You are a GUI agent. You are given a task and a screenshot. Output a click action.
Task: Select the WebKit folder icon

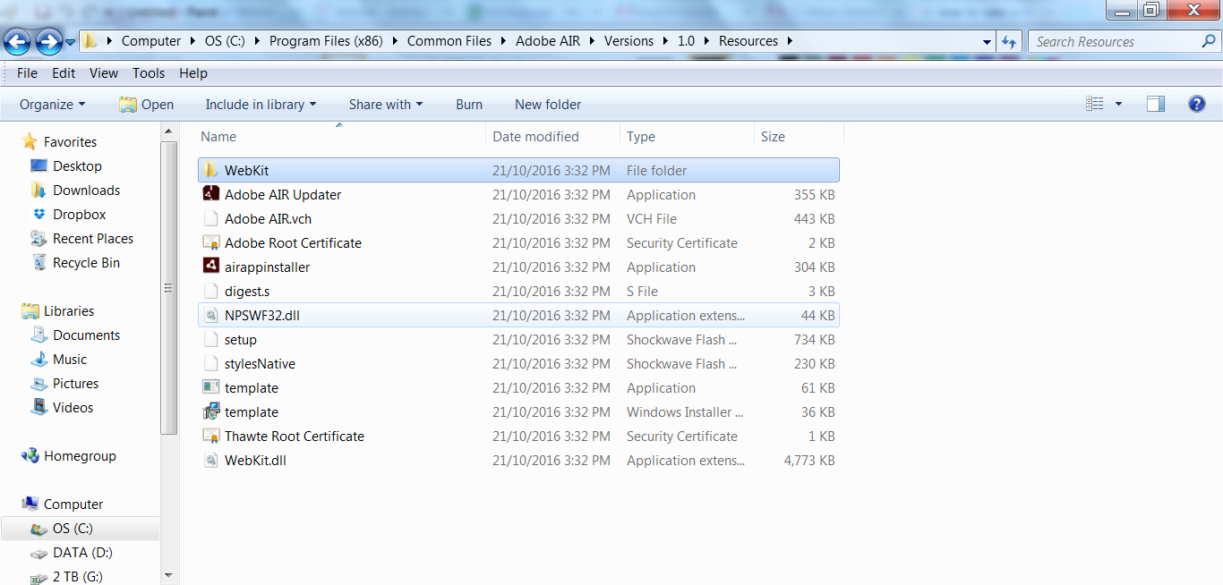210,170
